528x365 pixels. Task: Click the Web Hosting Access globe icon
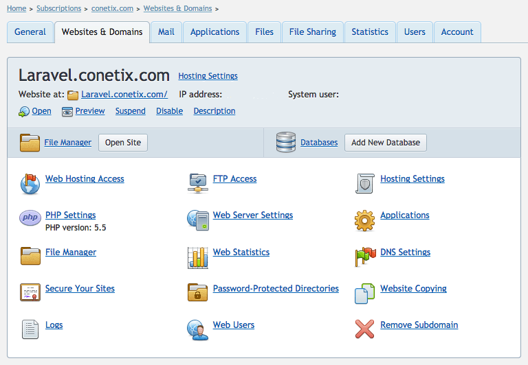pyautogui.click(x=30, y=184)
